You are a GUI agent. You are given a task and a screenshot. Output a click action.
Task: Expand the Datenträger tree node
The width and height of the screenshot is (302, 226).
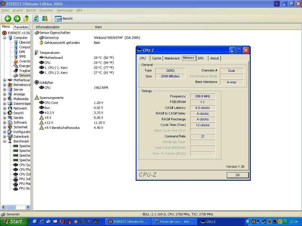pos(4,104)
